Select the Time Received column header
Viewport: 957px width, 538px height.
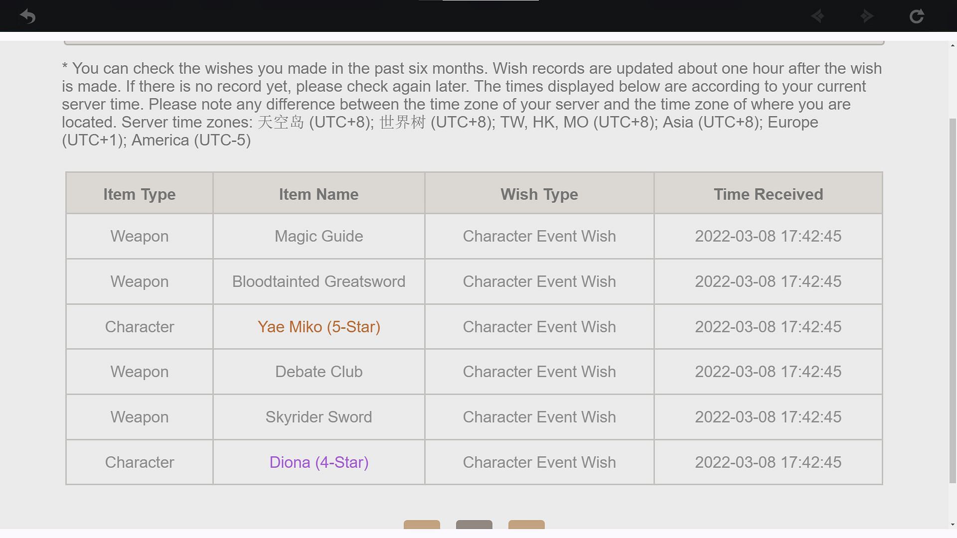point(769,194)
